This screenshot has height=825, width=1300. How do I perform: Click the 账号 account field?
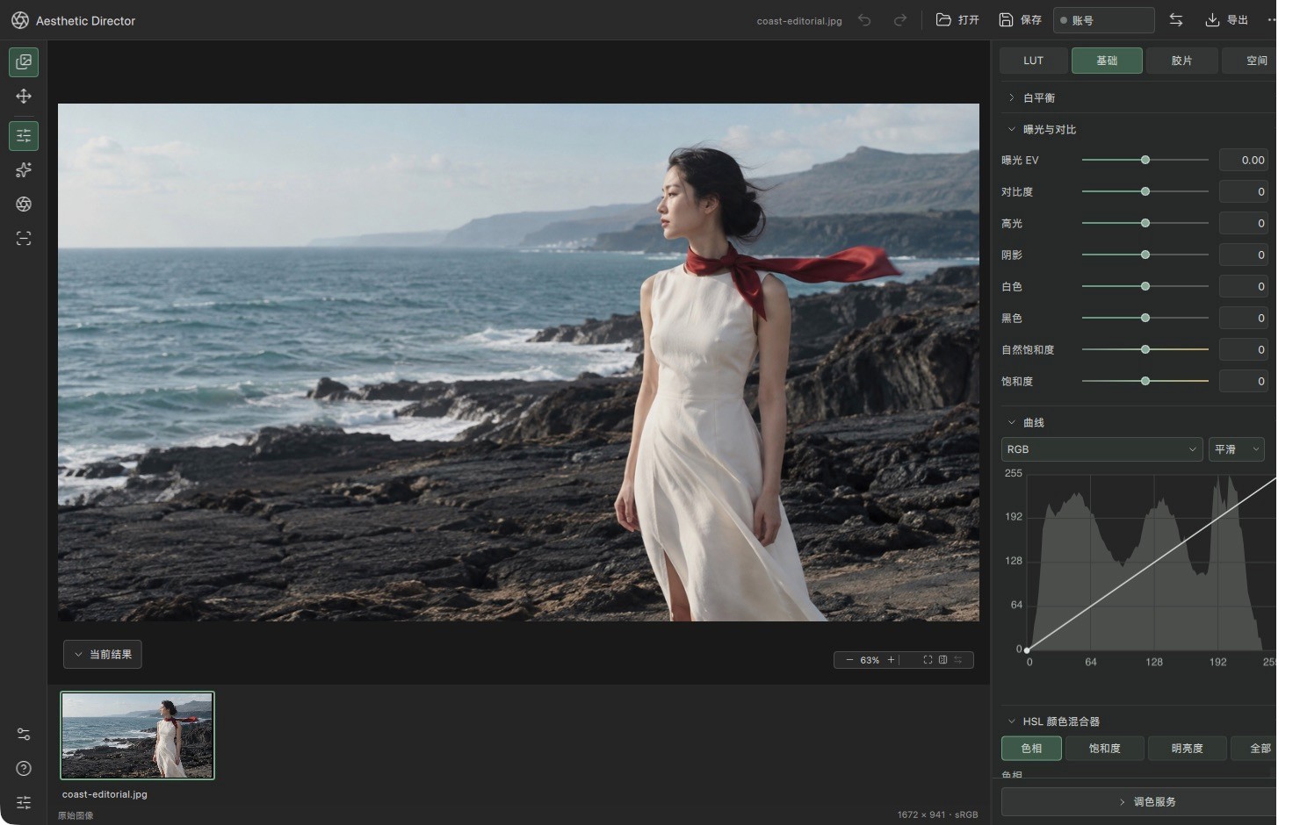(x=1104, y=20)
